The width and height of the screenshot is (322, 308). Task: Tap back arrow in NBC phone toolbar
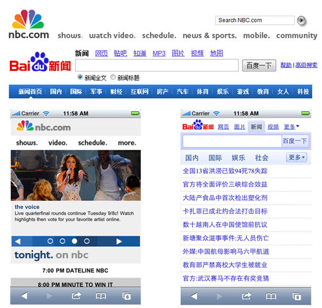point(24,296)
